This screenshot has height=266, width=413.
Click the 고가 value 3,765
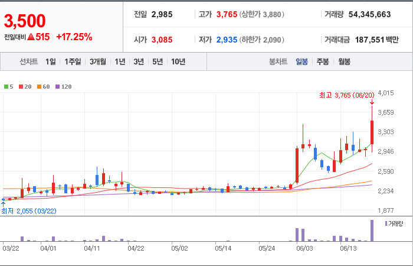click(x=227, y=14)
